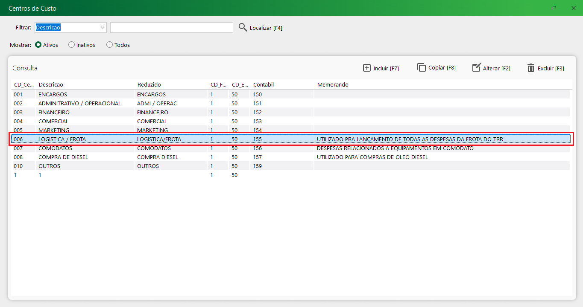Click the Excluir trash can icon

[x=531, y=68]
